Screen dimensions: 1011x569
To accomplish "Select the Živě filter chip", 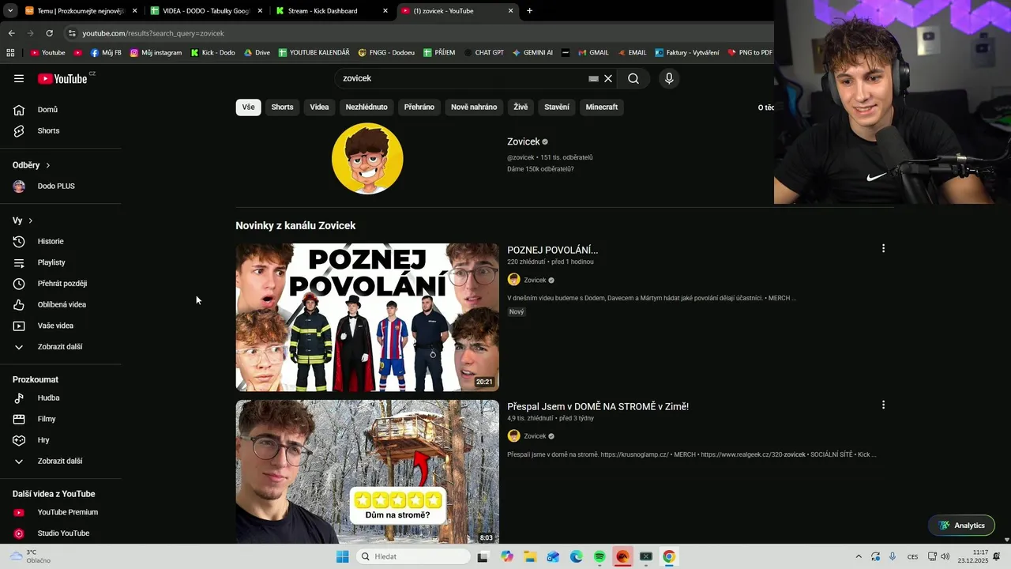I will coord(521,107).
